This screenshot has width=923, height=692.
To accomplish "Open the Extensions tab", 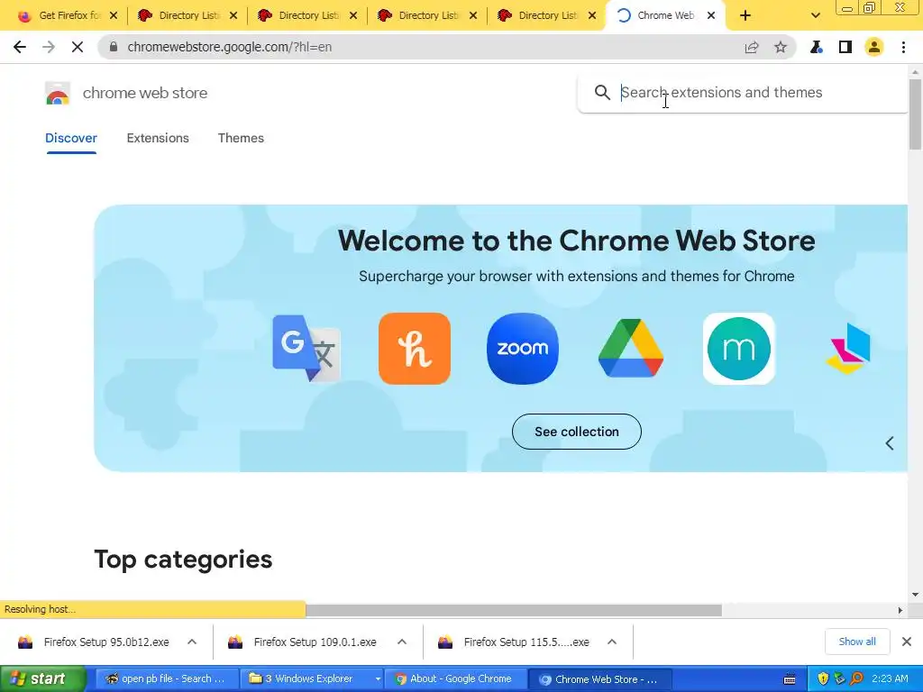I will (x=158, y=138).
